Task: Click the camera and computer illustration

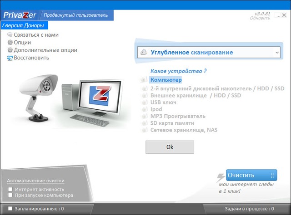Action: pos(71,101)
